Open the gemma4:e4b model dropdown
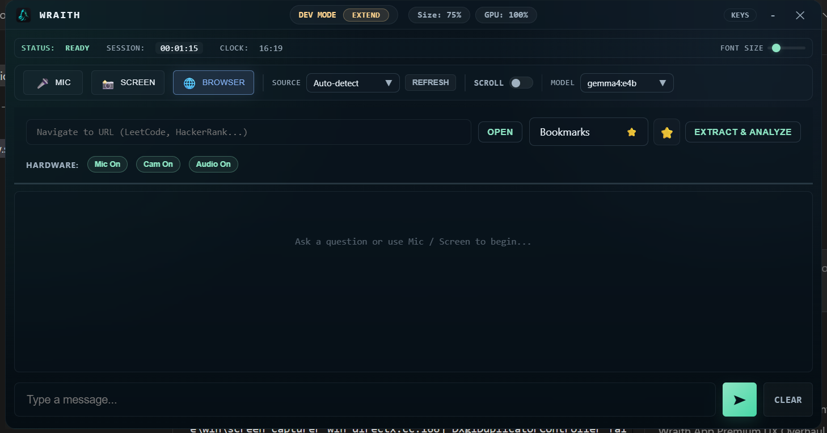Viewport: 827px width, 433px height. point(626,82)
